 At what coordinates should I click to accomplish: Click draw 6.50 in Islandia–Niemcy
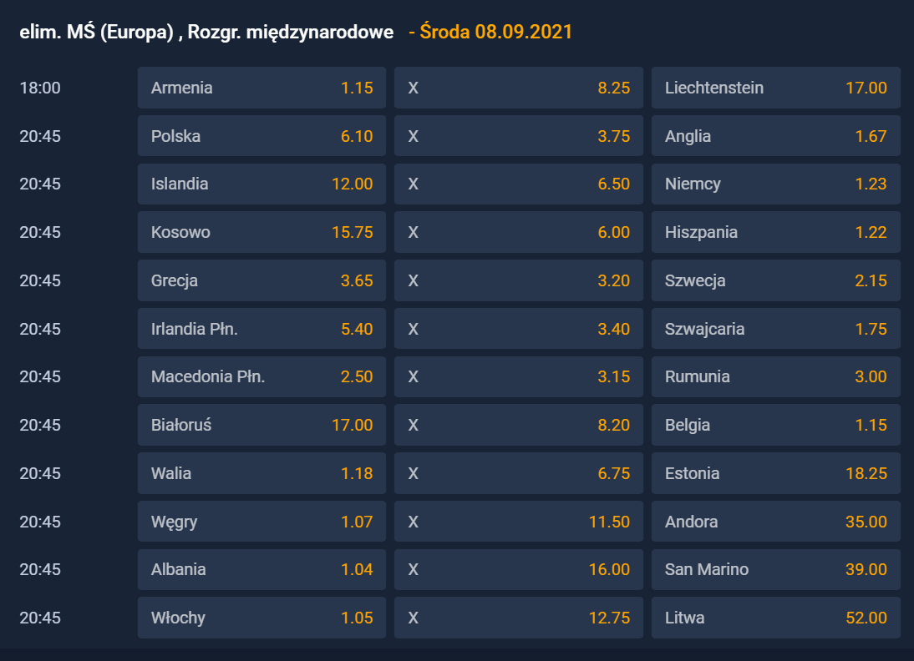pyautogui.click(x=518, y=184)
